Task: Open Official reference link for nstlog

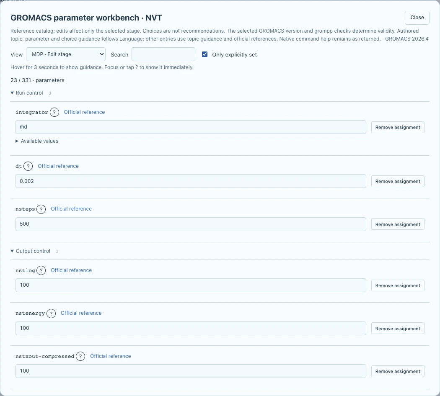Action: point(71,270)
